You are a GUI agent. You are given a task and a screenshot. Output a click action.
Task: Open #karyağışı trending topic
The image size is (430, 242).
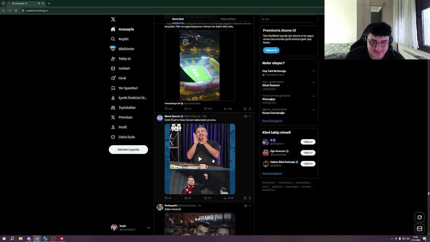269,99
